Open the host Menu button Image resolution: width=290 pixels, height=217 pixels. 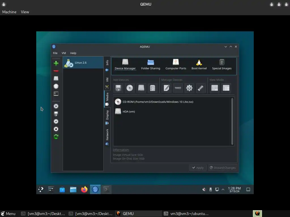pos(8,214)
